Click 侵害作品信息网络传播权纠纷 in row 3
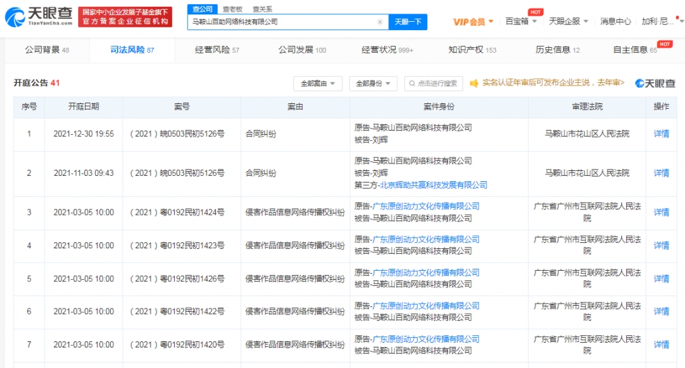685x368 pixels. (x=295, y=212)
